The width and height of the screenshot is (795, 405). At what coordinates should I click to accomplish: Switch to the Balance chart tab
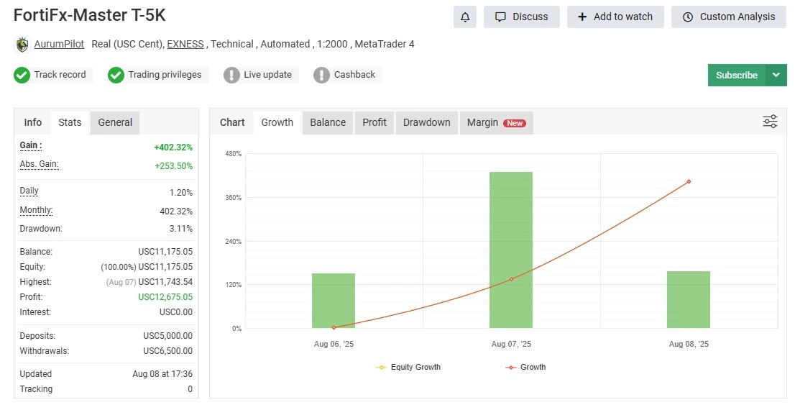click(328, 122)
